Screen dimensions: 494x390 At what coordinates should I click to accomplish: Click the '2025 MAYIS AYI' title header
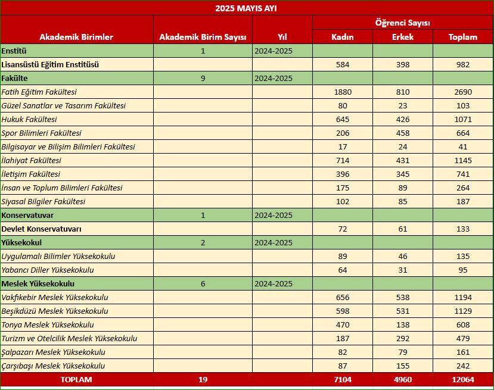[x=247, y=8]
